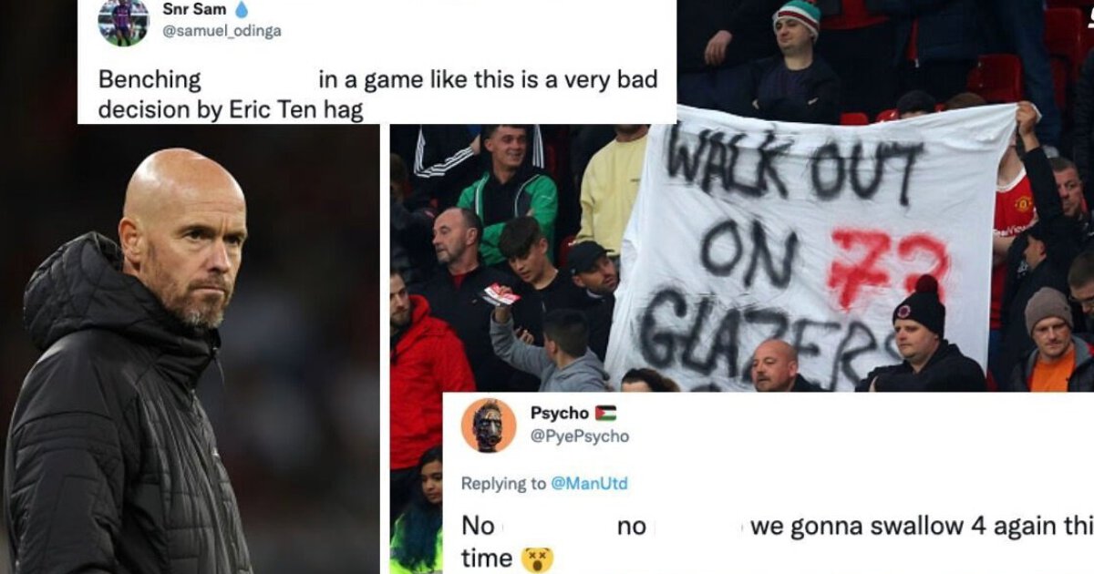
Task: Click the flag emoji next to Psycho
Action: coord(605,413)
